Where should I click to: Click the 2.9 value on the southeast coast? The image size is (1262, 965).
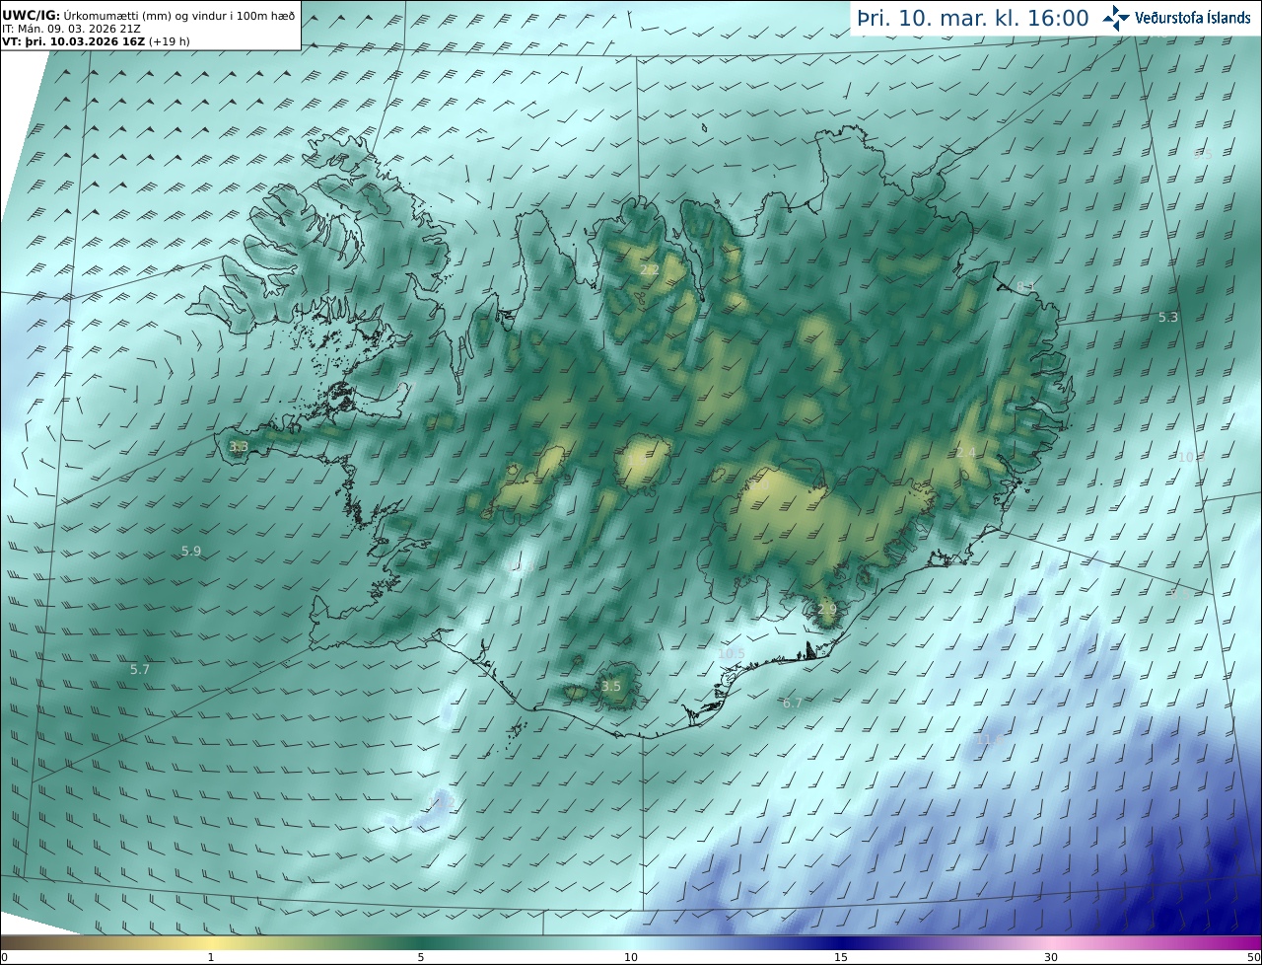[x=826, y=610]
